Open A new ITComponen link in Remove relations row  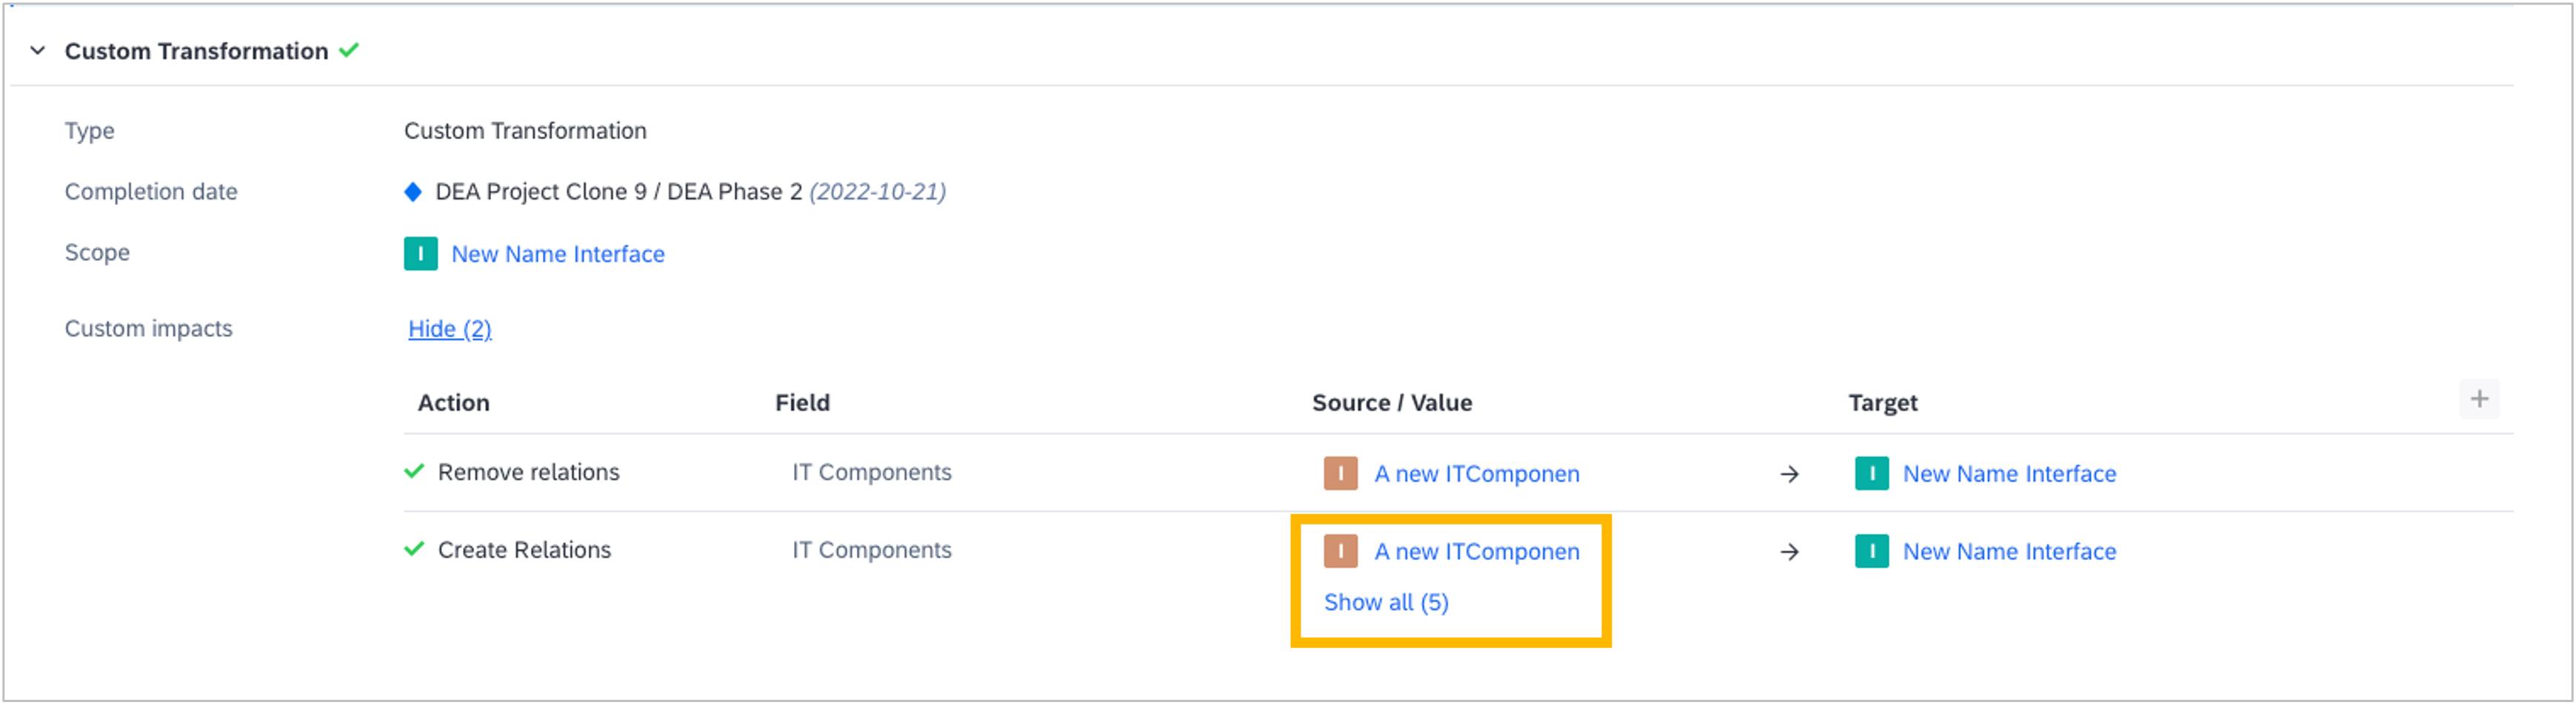click(1476, 474)
